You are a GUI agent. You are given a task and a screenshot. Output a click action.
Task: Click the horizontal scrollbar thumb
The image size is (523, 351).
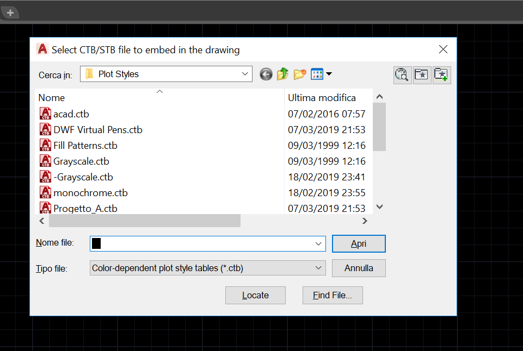(145, 221)
